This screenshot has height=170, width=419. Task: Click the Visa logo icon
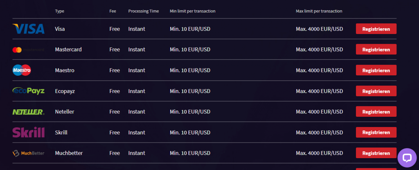point(29,29)
